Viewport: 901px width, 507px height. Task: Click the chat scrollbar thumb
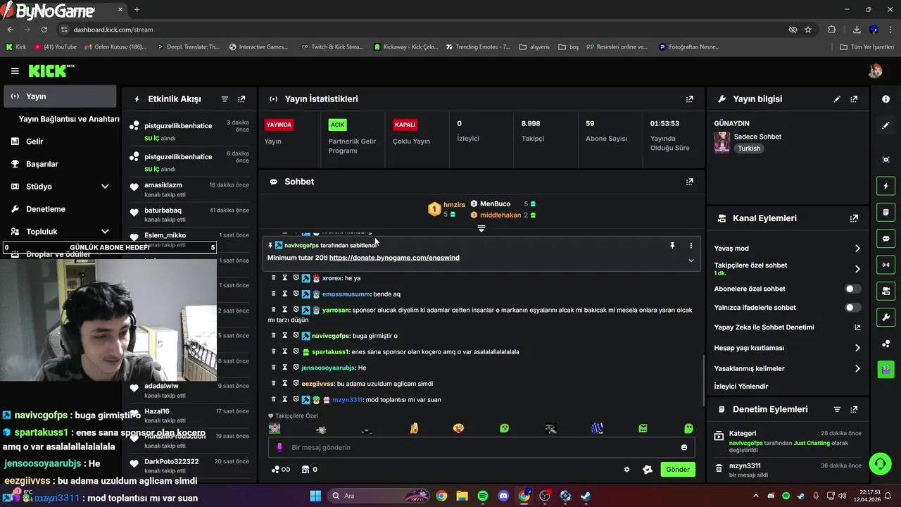[x=704, y=380]
